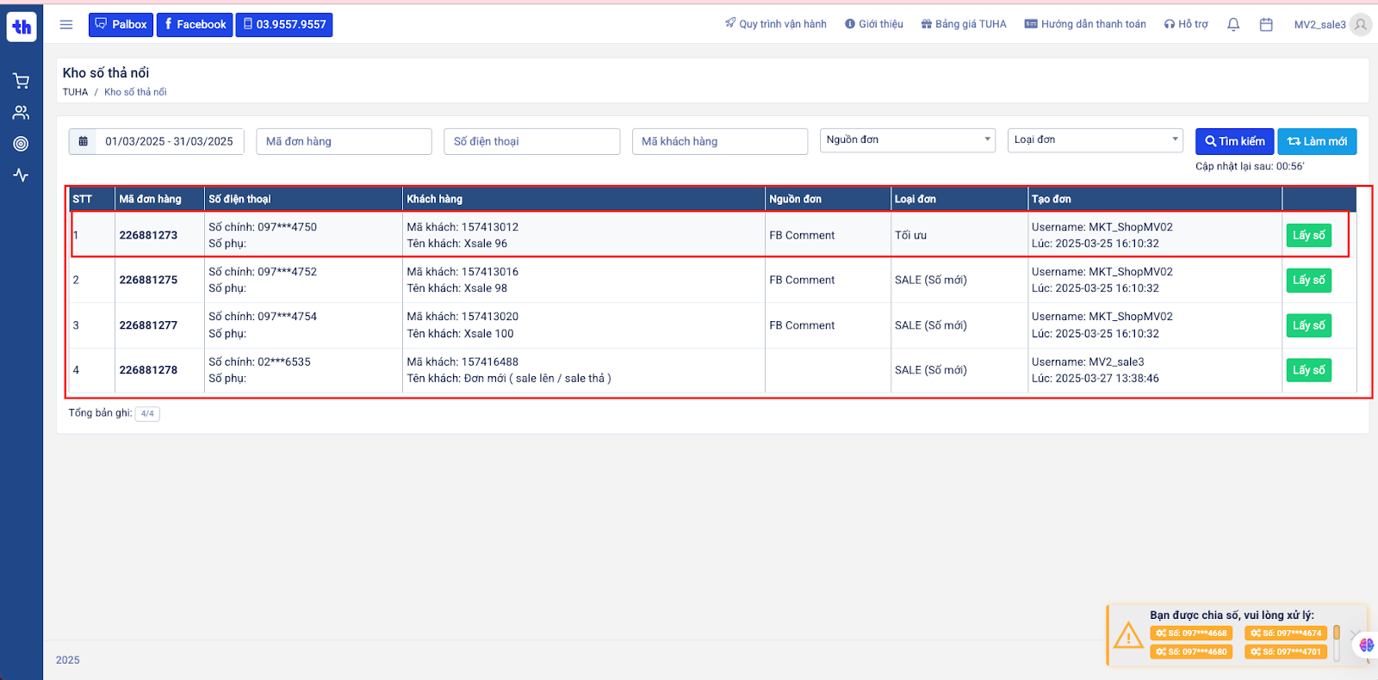This screenshot has width=1378, height=680.
Task: Focus the Mã khách hàng field
Action: 720,141
